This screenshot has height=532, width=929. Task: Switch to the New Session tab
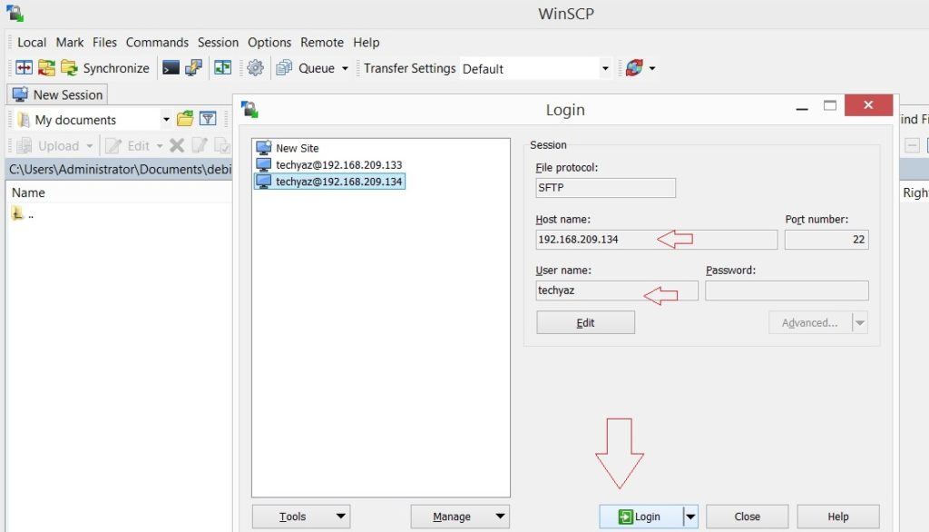click(x=58, y=94)
